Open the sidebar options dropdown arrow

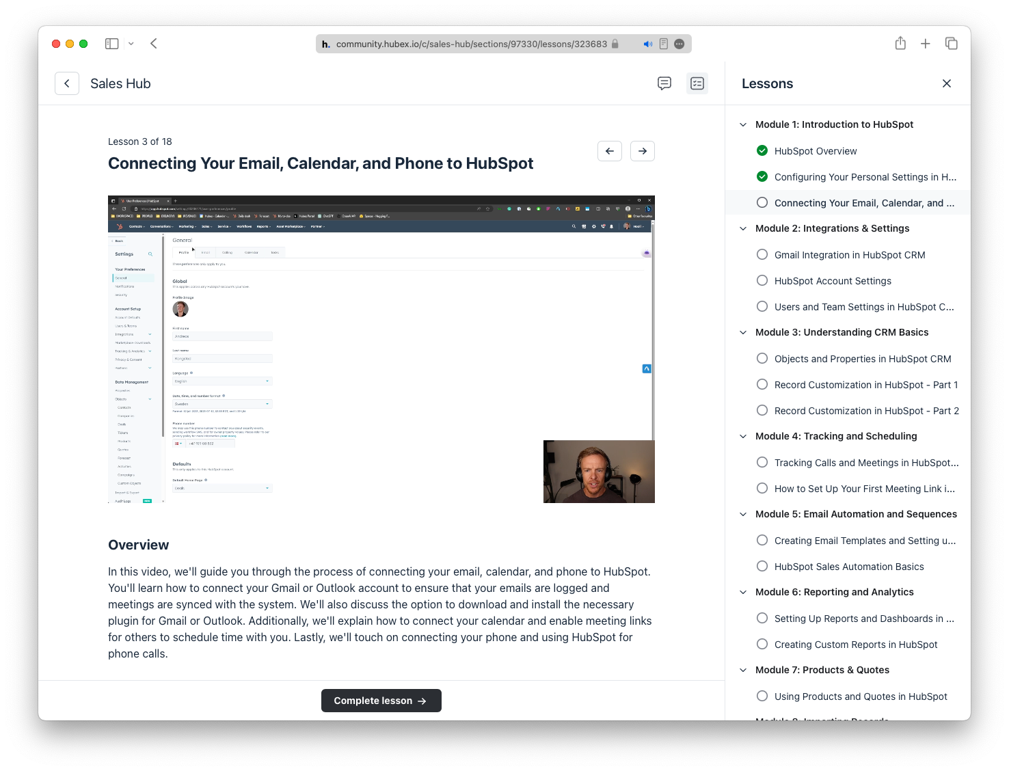pyautogui.click(x=131, y=44)
